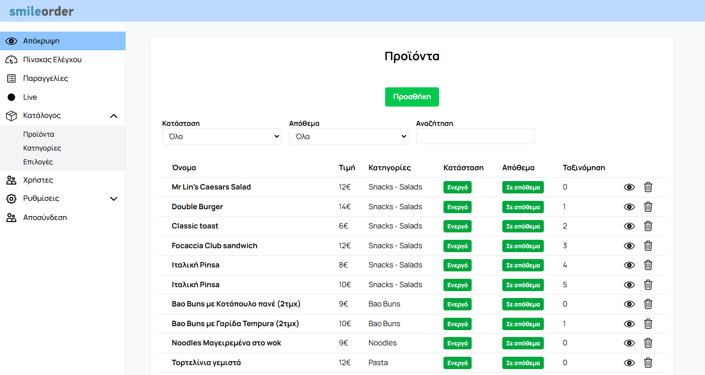The height and width of the screenshot is (375, 705).
Task: Click Αποσύνδεση to log out
Action: point(45,218)
